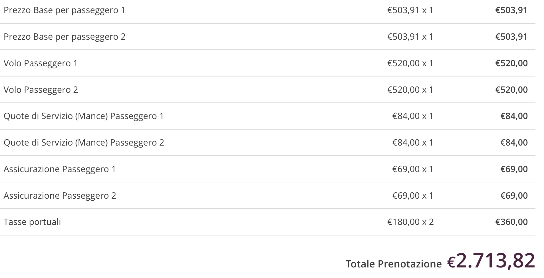Click the Volo Passeggero 2 row label
The image size is (544, 278).
coord(41,90)
